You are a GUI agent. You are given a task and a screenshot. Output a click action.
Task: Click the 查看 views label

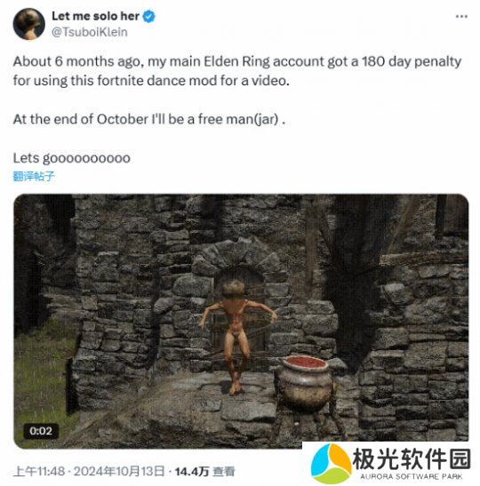[224, 472]
